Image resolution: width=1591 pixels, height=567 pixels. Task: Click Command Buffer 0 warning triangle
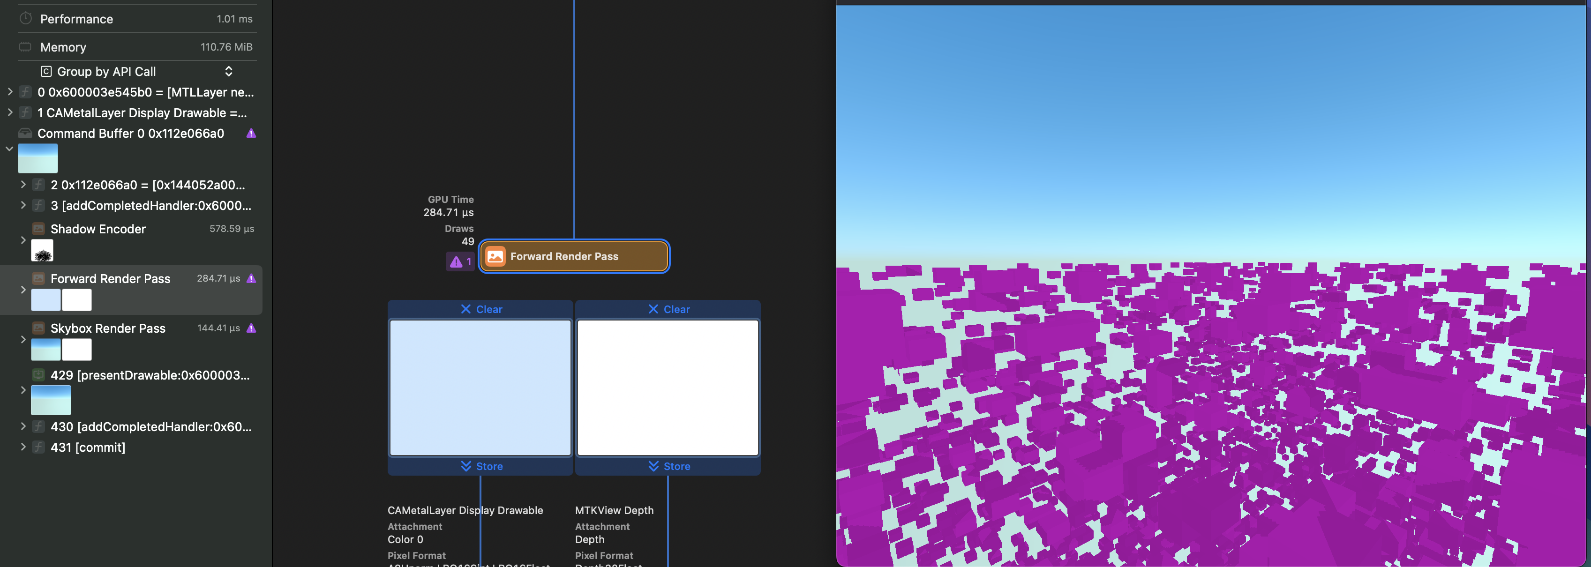click(251, 134)
